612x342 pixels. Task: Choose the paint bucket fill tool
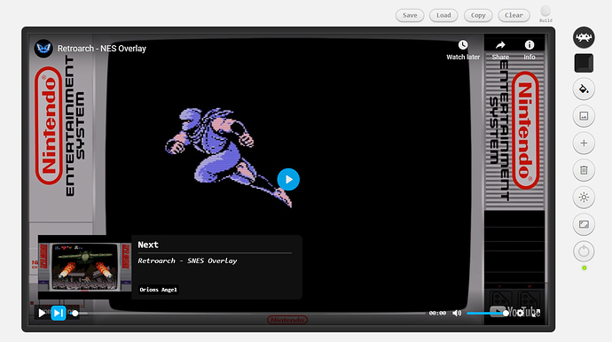click(x=584, y=89)
